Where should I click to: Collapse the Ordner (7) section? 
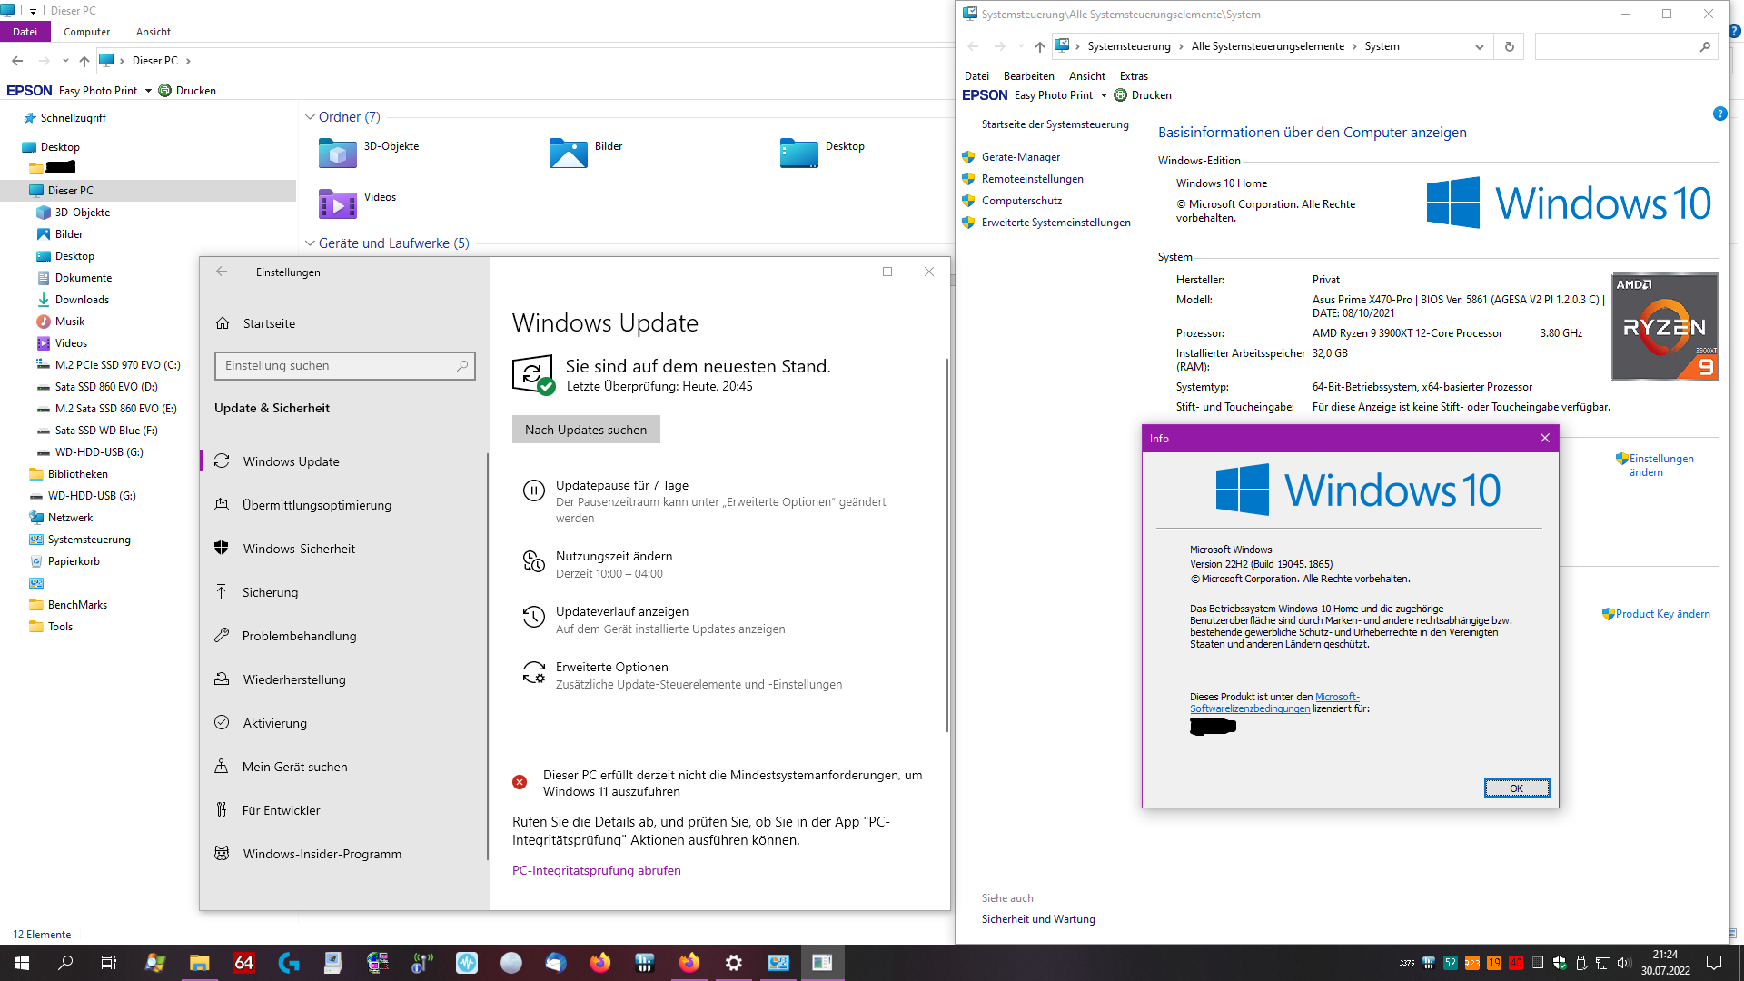[310, 117]
